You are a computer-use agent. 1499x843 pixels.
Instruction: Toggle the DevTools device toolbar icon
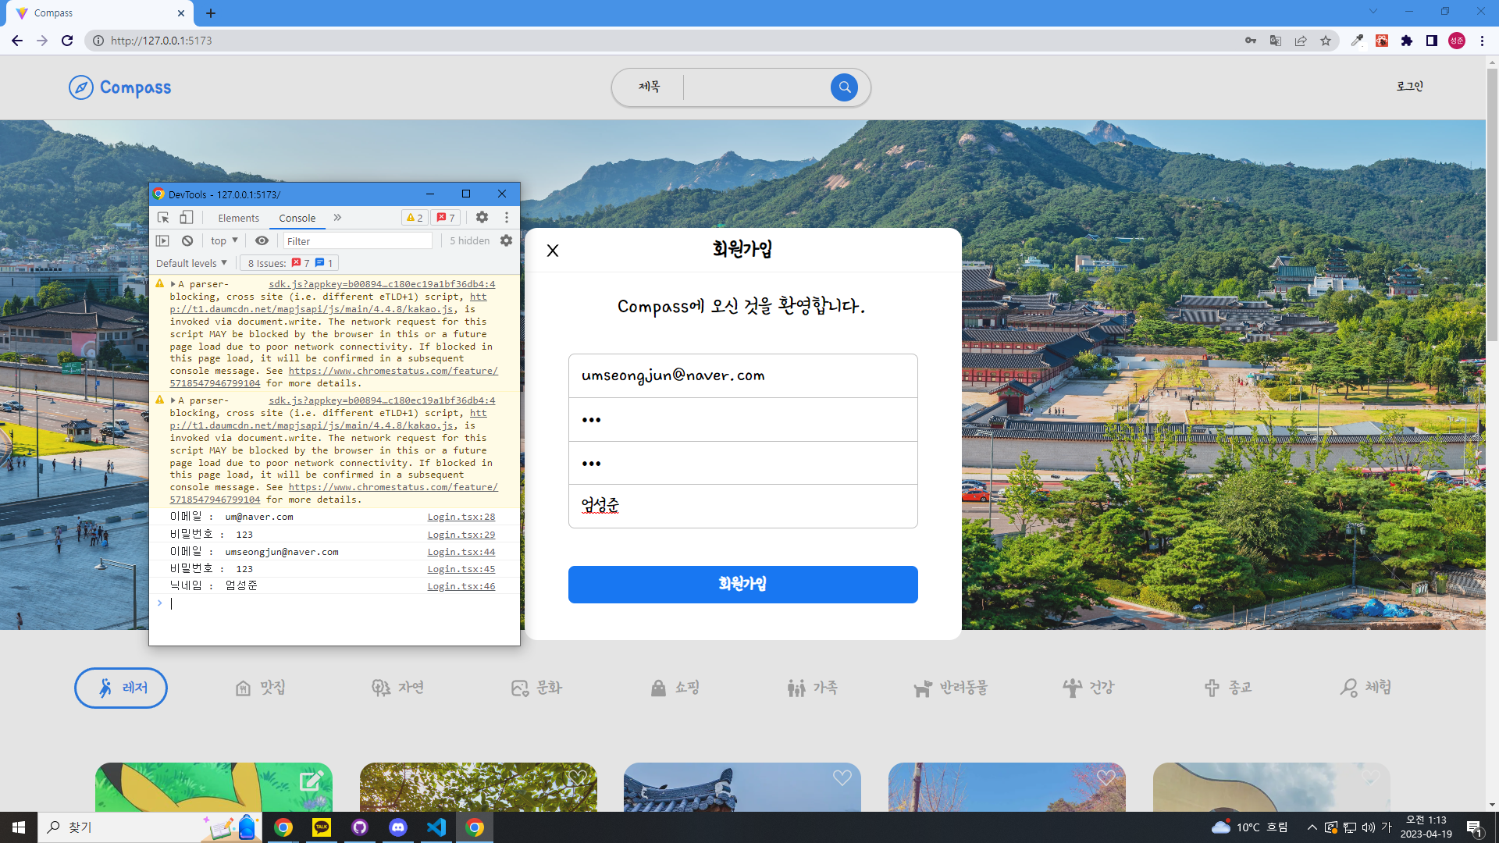186,218
